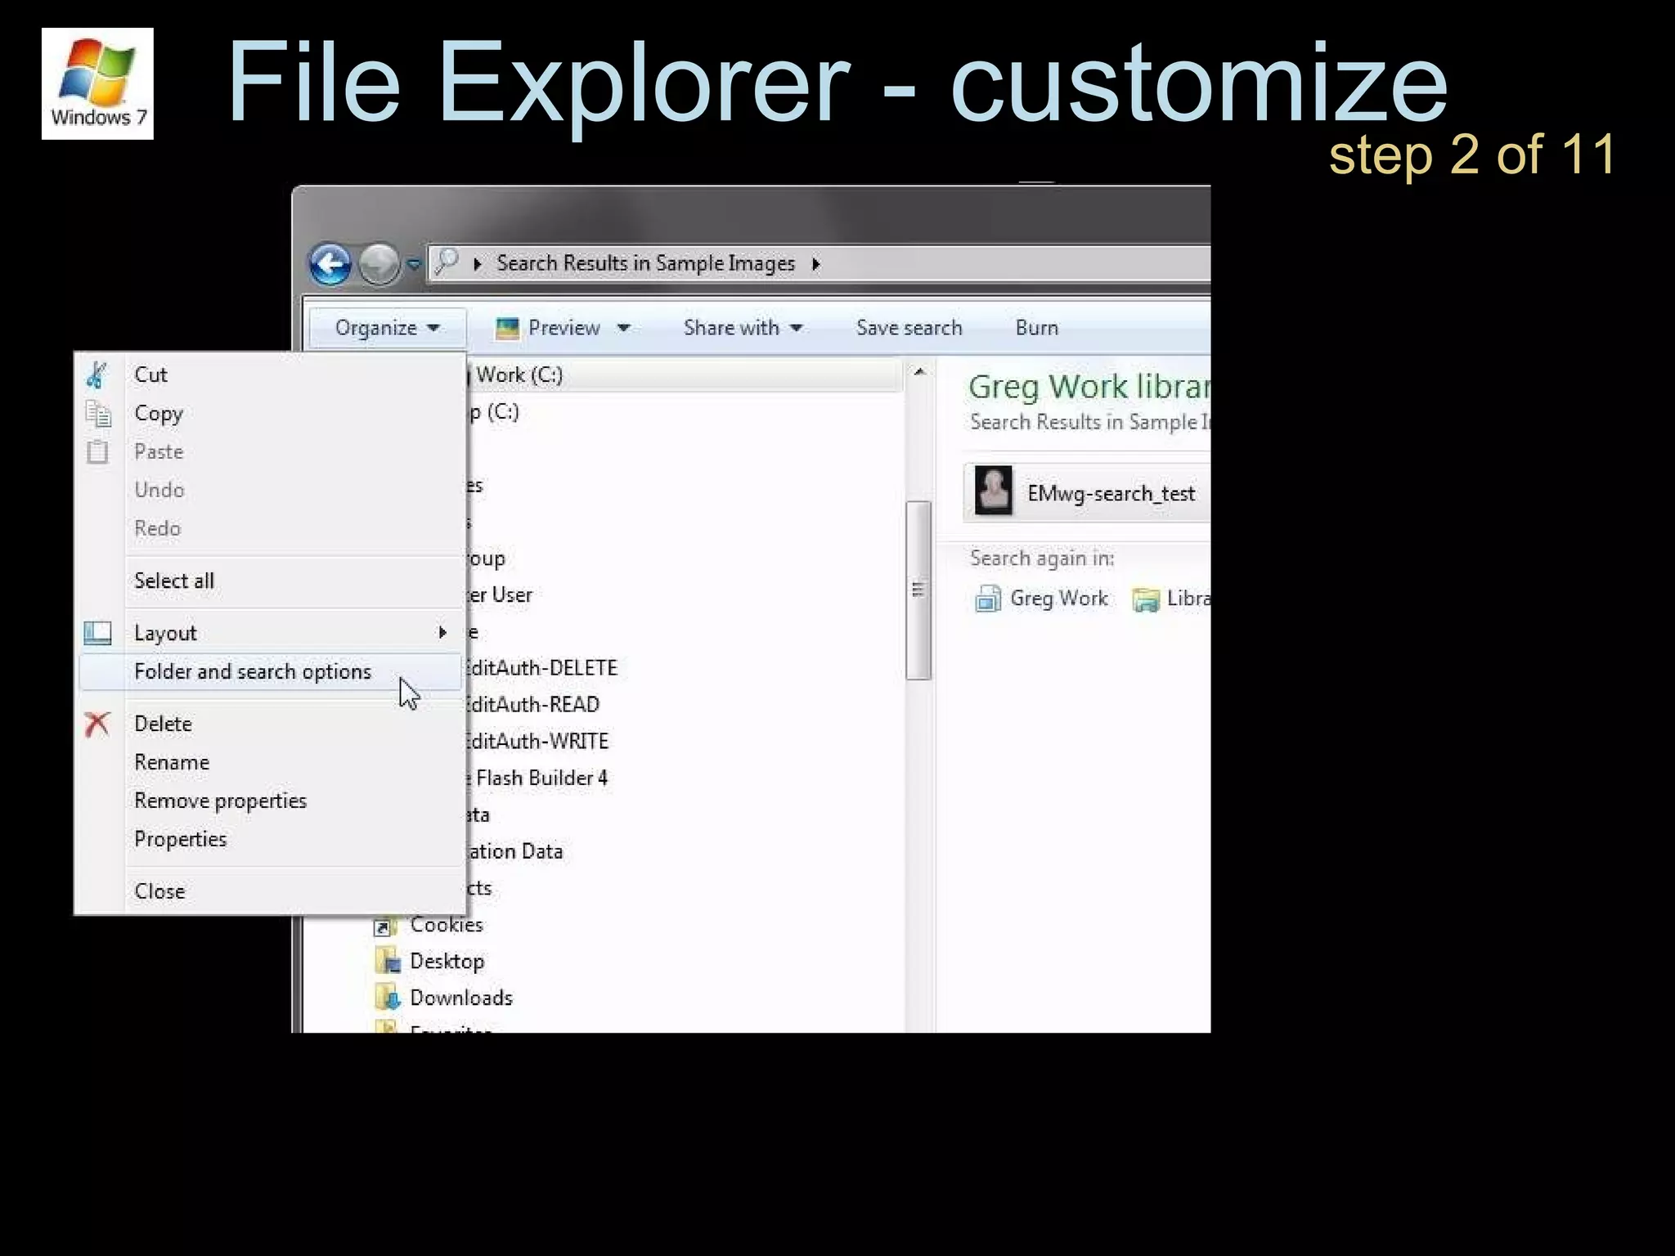This screenshot has height=1256, width=1675.
Task: Expand the Layout submenu arrow
Action: tap(442, 632)
